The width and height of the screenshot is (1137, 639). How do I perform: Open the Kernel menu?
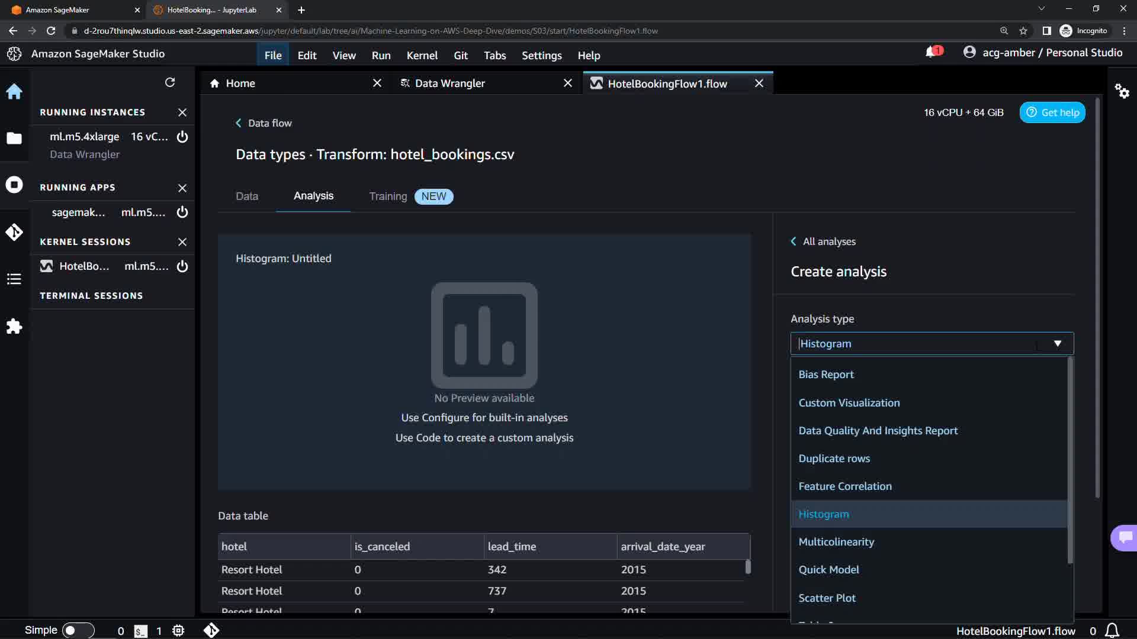coord(422,56)
